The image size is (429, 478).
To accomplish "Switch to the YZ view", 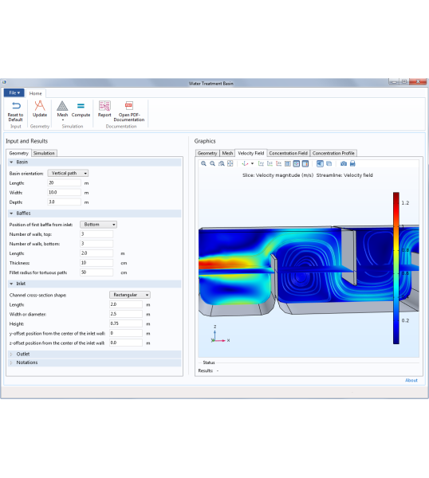I will 270,163.
